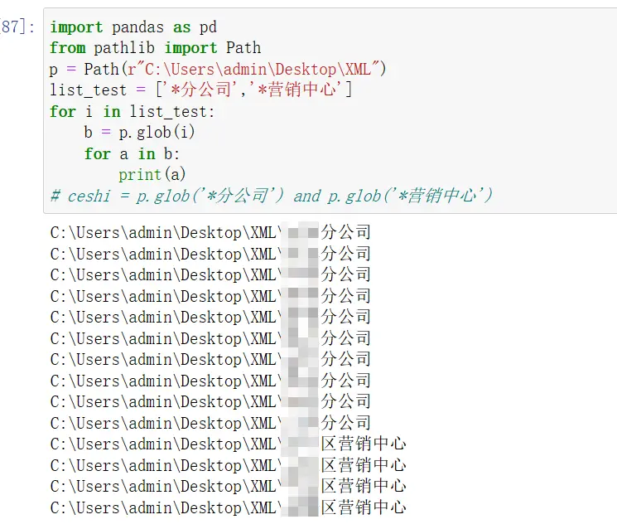617x529 pixels.
Task: Click "Path" ending the from-import line
Action: click(x=243, y=48)
